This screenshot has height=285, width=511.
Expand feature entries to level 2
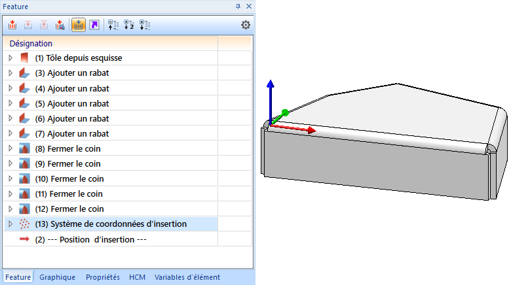[129, 25]
